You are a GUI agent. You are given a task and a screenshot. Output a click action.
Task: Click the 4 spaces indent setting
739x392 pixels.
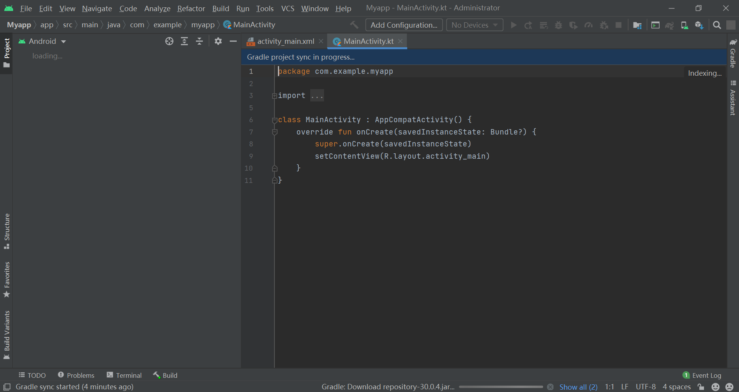[x=677, y=387]
